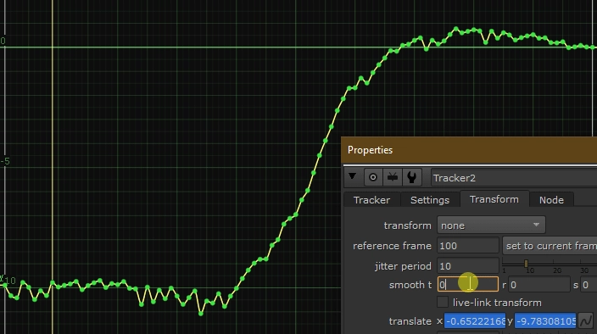Collapse the Tracker2 panel with the triangle arrow

pyautogui.click(x=352, y=176)
